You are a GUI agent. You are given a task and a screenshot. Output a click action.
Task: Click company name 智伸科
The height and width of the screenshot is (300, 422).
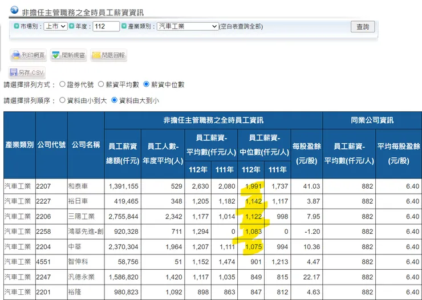click(78, 262)
